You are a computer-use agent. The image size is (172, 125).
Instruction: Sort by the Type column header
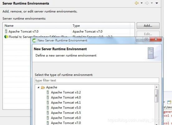click(101, 26)
